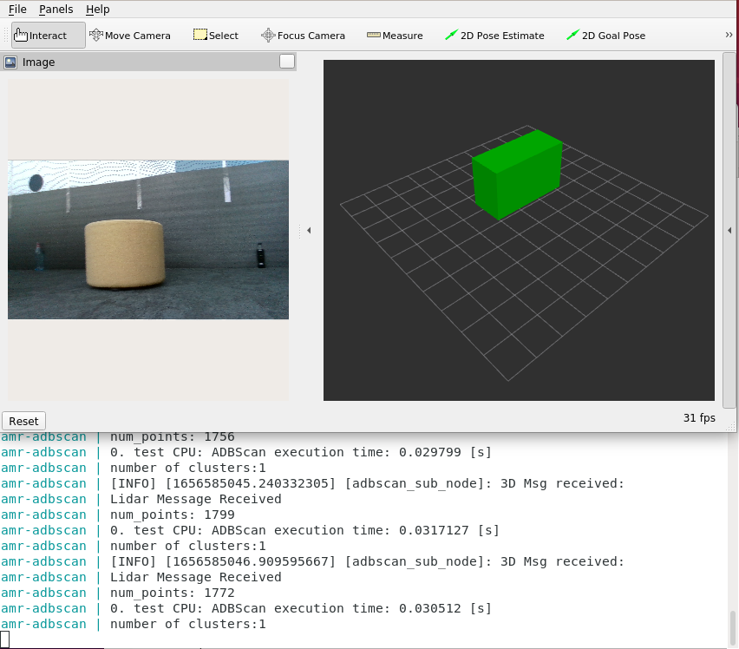Open the Help menu
The image size is (739, 649).
[x=98, y=9]
